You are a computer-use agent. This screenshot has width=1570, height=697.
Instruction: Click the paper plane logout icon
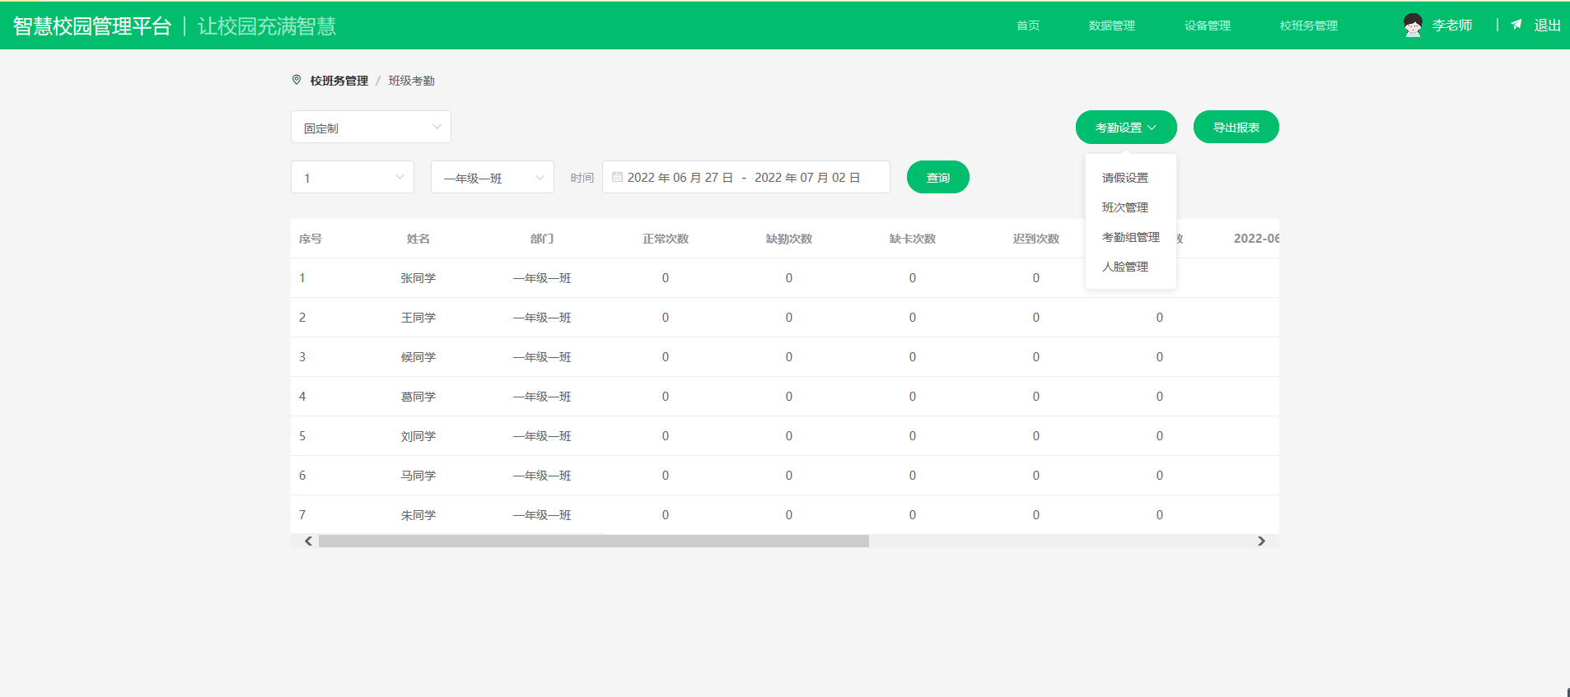(1516, 25)
